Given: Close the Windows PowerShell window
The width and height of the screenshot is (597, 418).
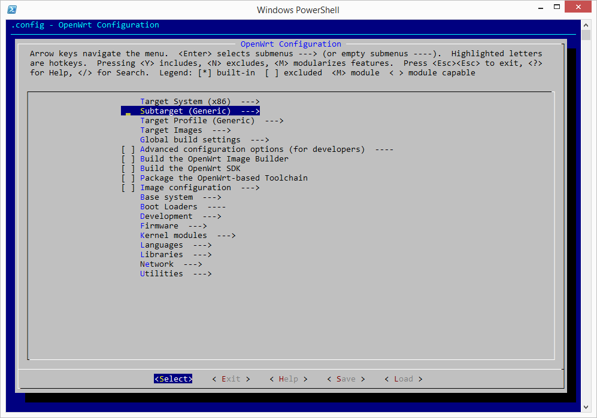Looking at the screenshot, I should pyautogui.click(x=578, y=7).
